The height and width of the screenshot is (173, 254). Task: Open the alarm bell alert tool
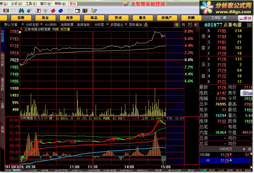pyautogui.click(x=29, y=11)
